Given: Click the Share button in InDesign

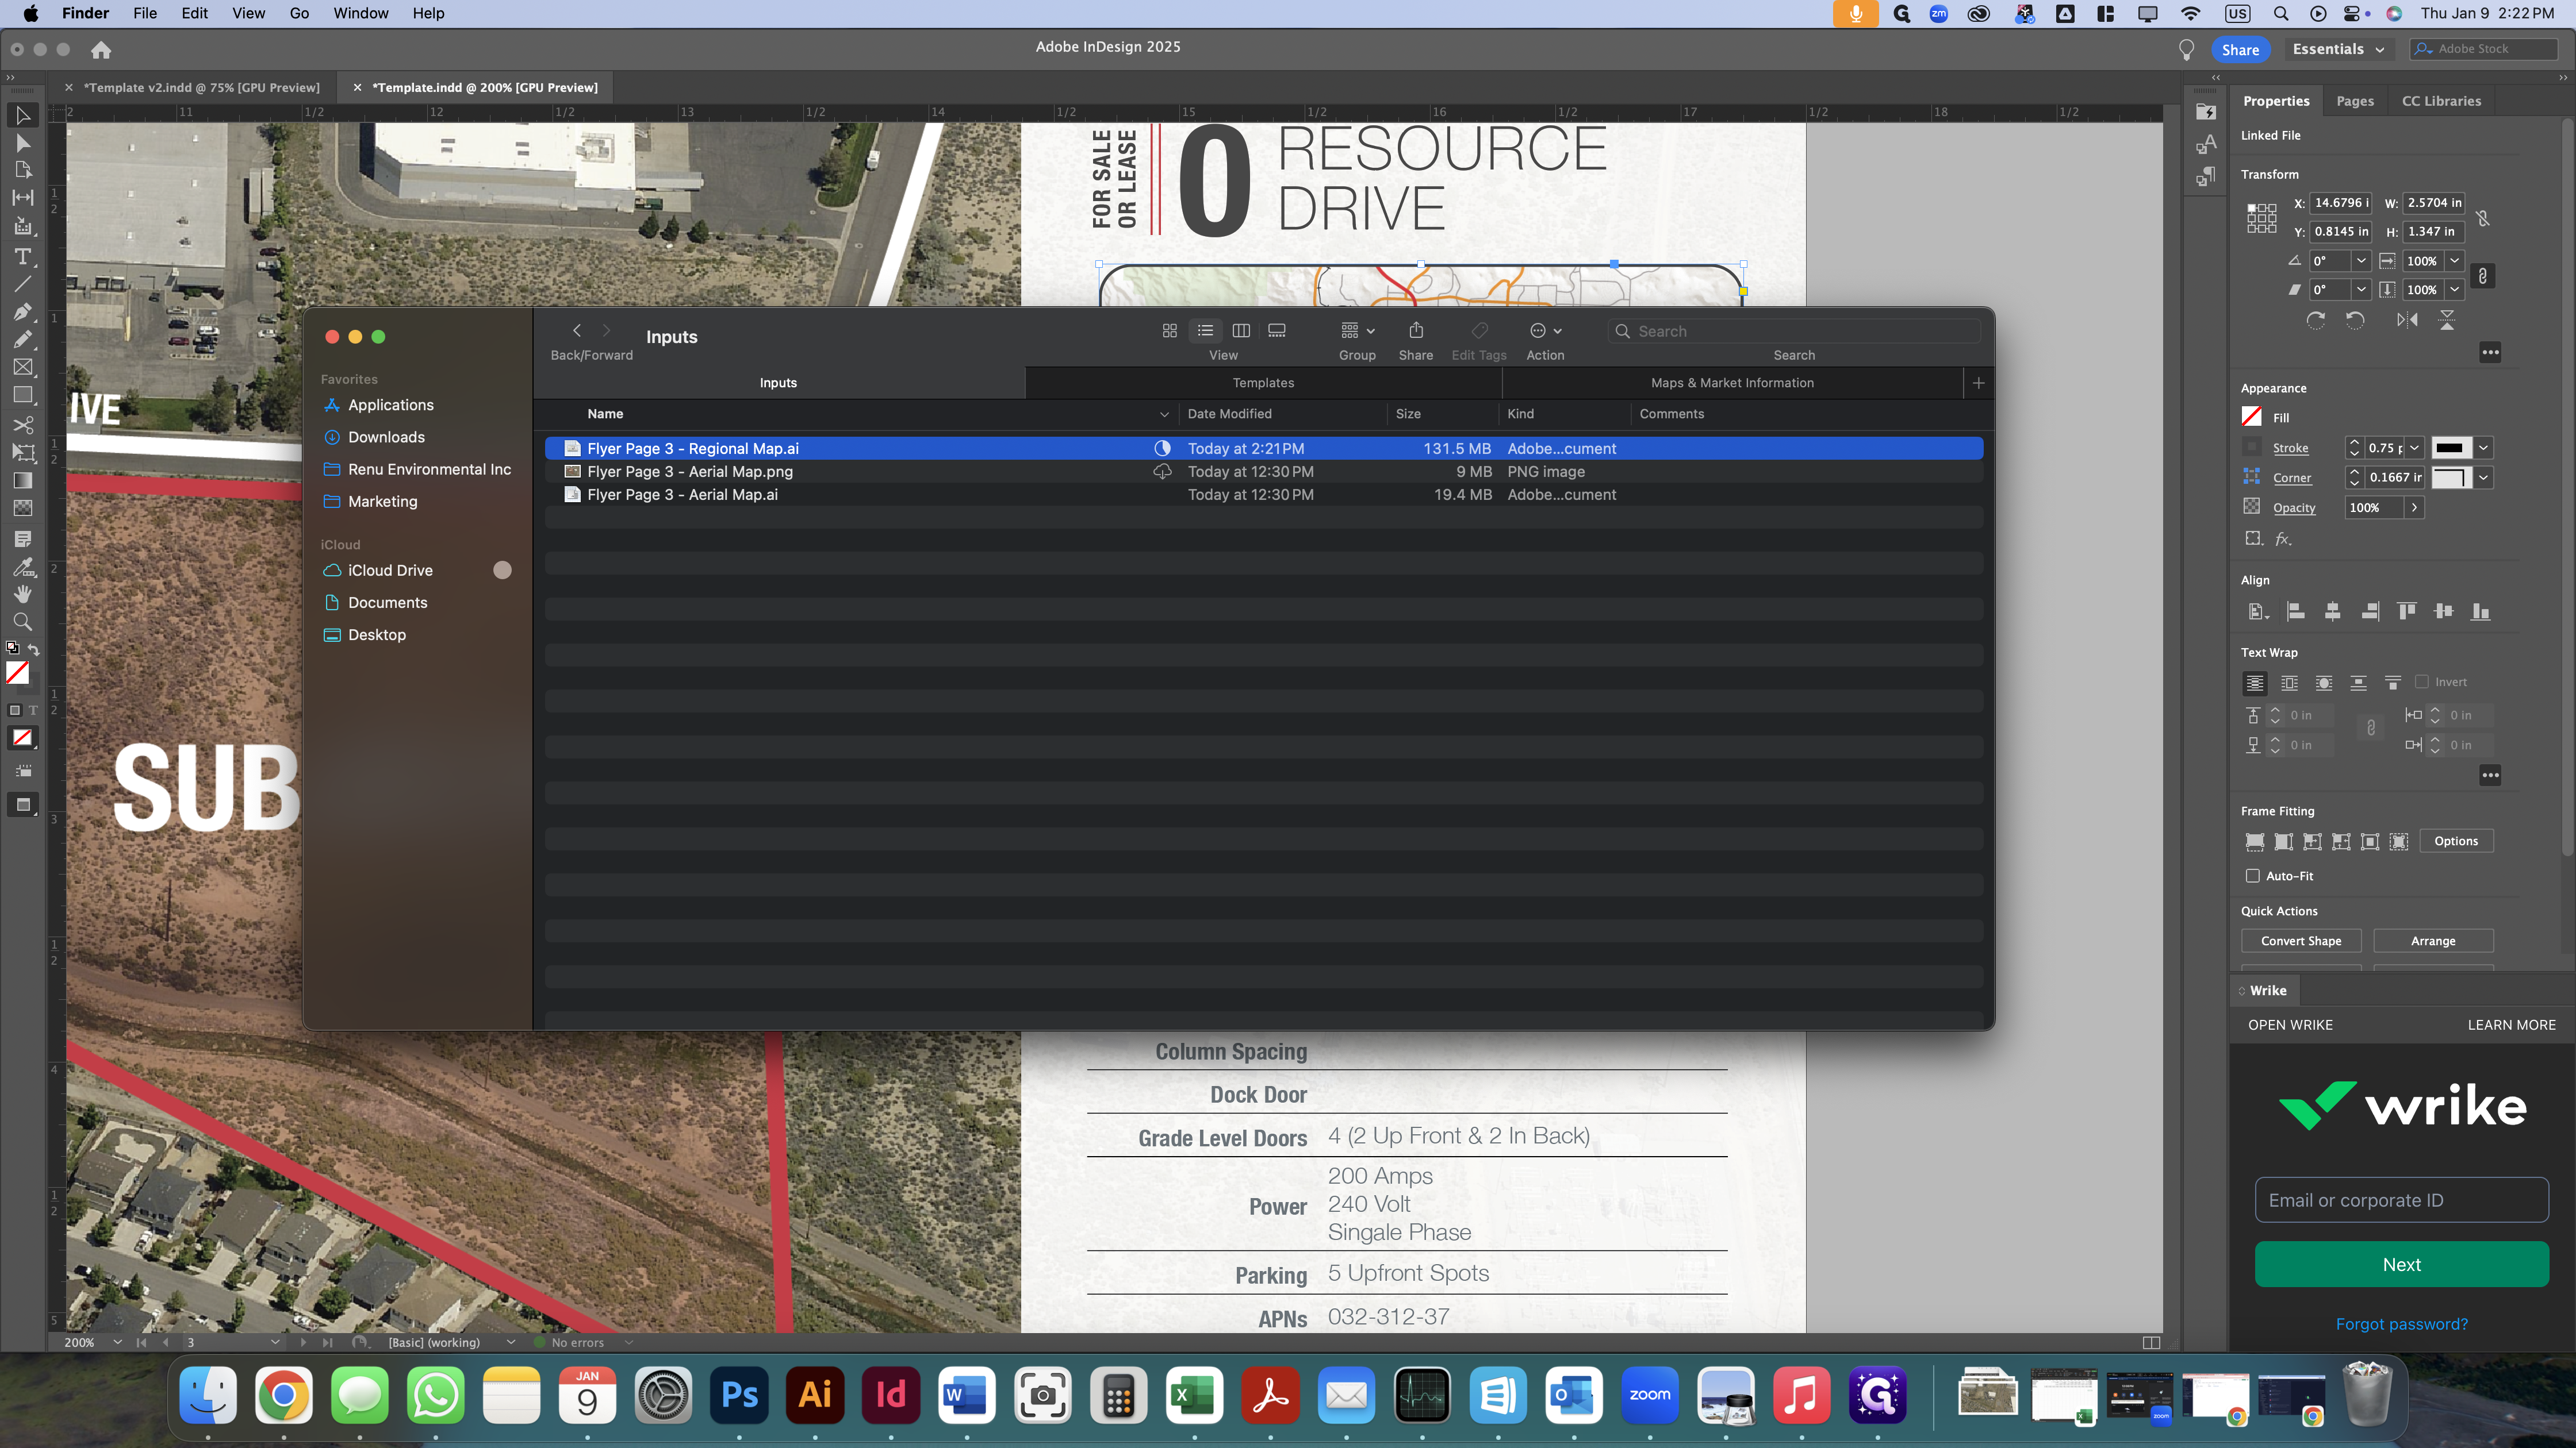Looking at the screenshot, I should click(x=2240, y=49).
